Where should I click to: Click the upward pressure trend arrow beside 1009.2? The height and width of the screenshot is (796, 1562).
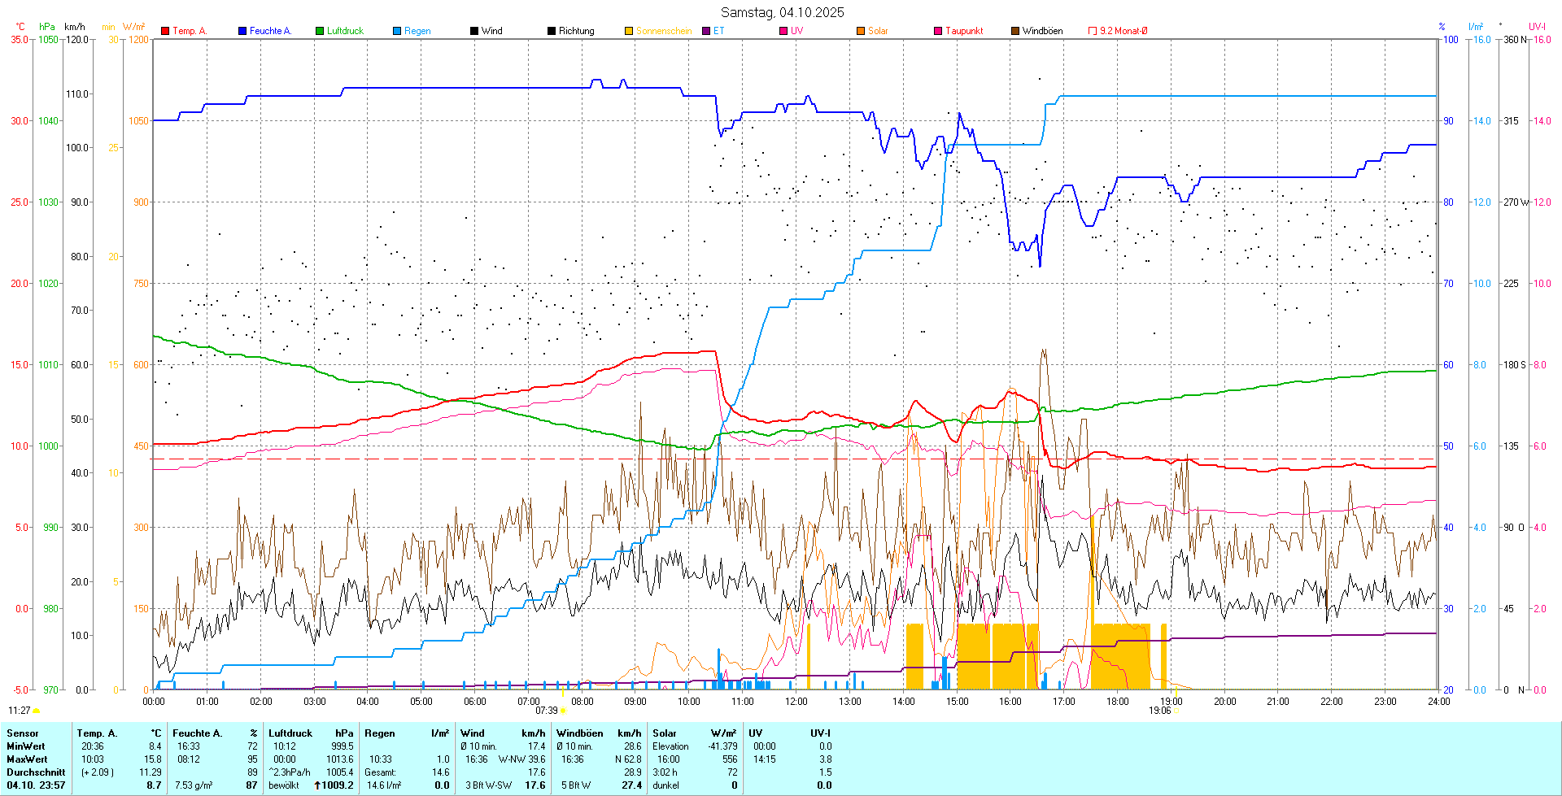pos(317,785)
